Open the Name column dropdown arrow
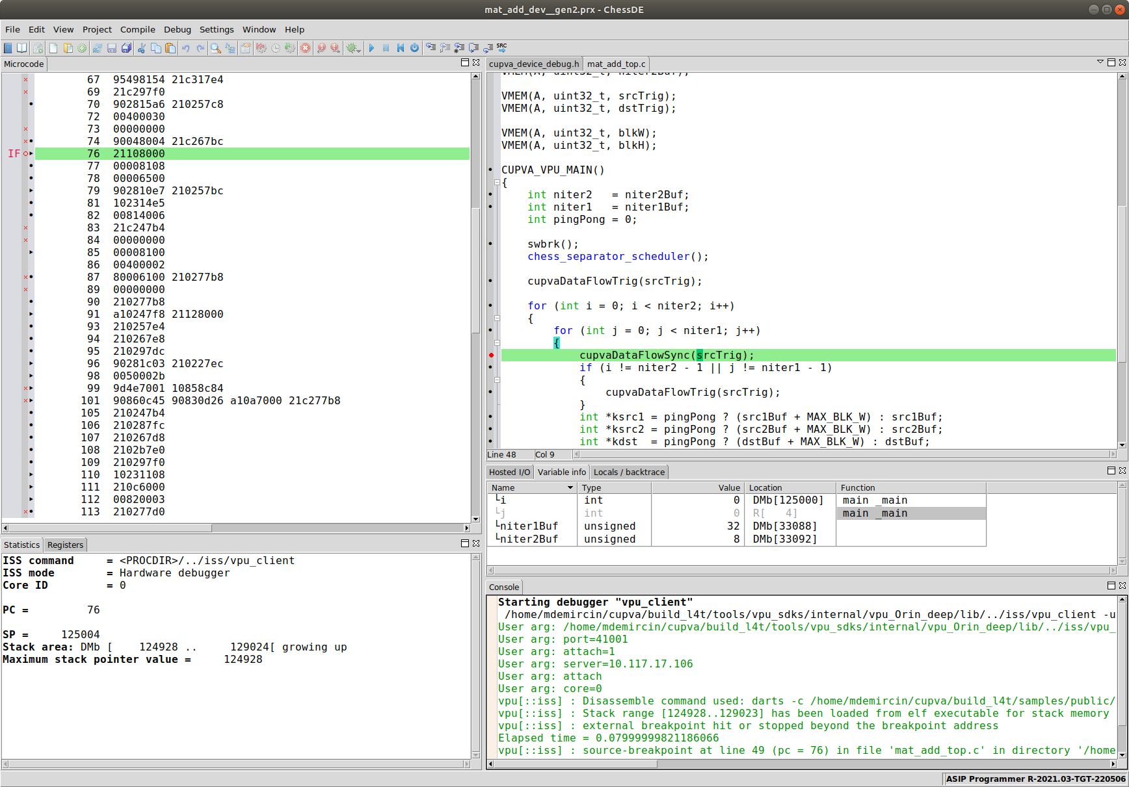The height and width of the screenshot is (787, 1129). click(570, 488)
